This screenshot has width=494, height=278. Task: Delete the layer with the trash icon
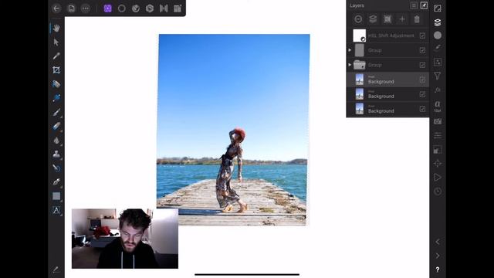[x=417, y=19]
